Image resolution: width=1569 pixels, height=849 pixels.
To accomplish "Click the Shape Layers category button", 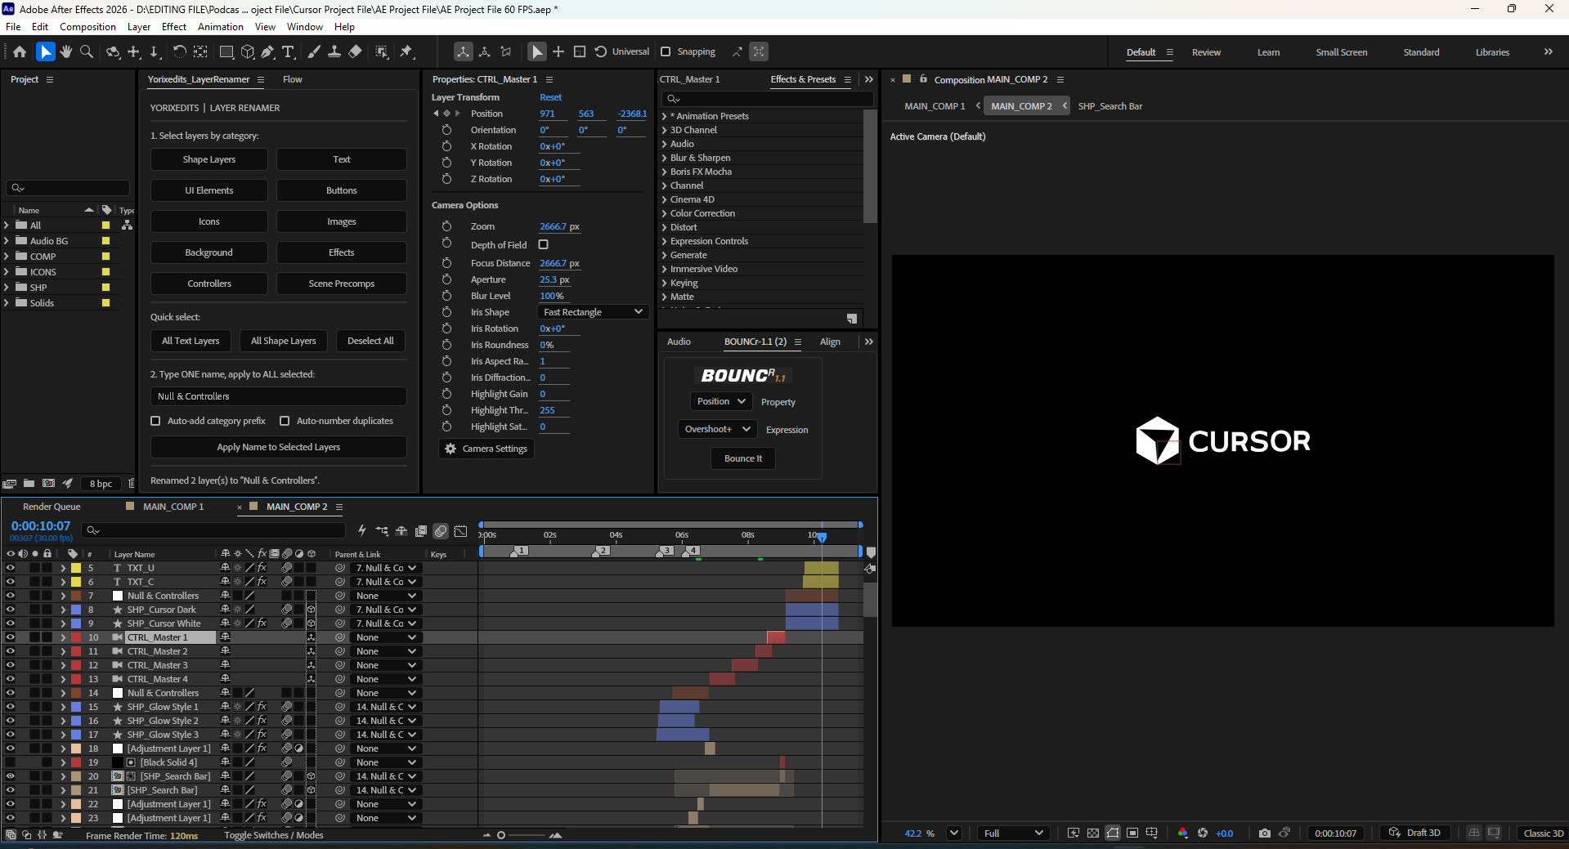I will pos(209,159).
